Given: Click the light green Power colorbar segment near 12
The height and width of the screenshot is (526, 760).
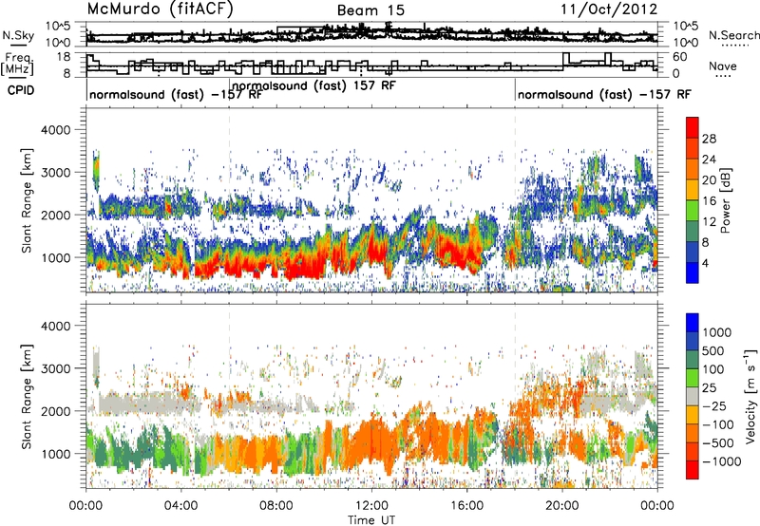Looking at the screenshot, I should pos(693,211).
